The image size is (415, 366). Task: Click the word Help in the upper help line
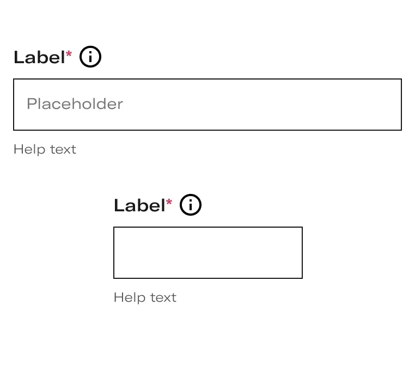[29, 150]
